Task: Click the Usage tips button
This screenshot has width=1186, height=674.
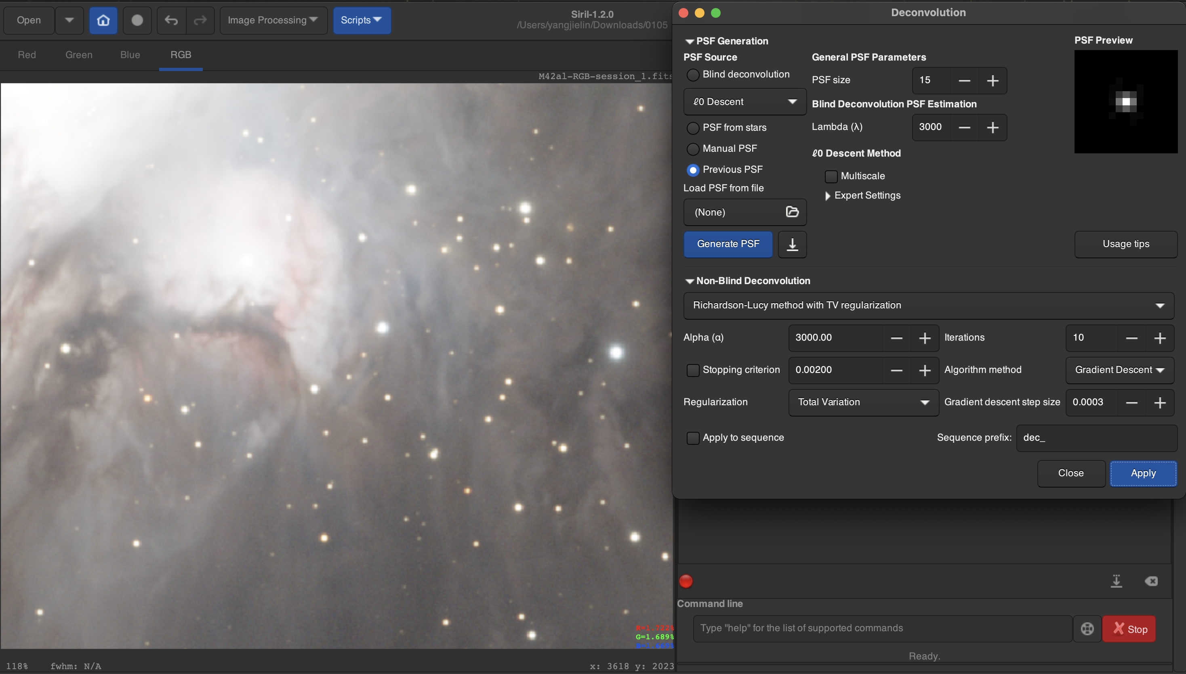Action: click(1125, 244)
